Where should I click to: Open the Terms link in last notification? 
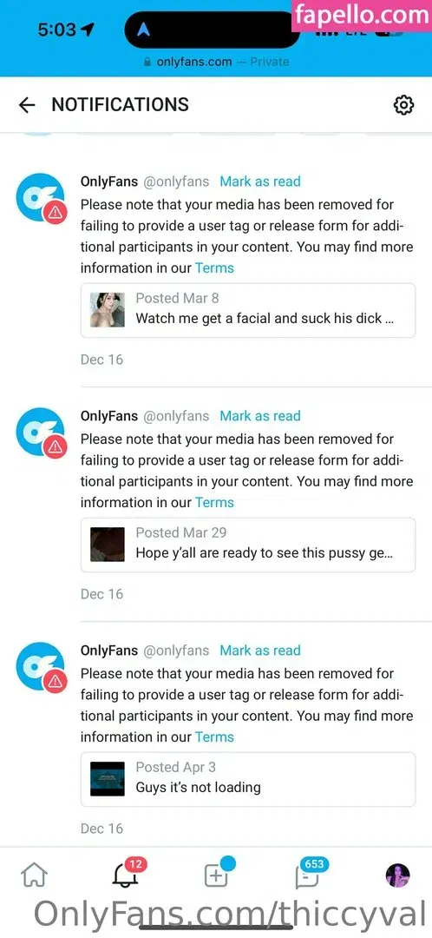[x=214, y=737]
